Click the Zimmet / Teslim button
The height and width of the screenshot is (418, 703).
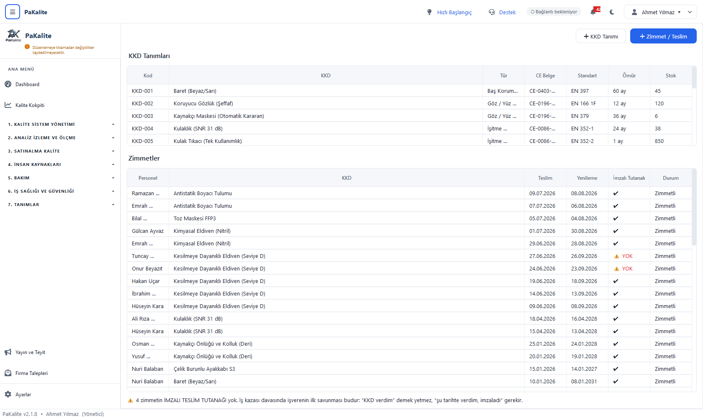[663, 36]
